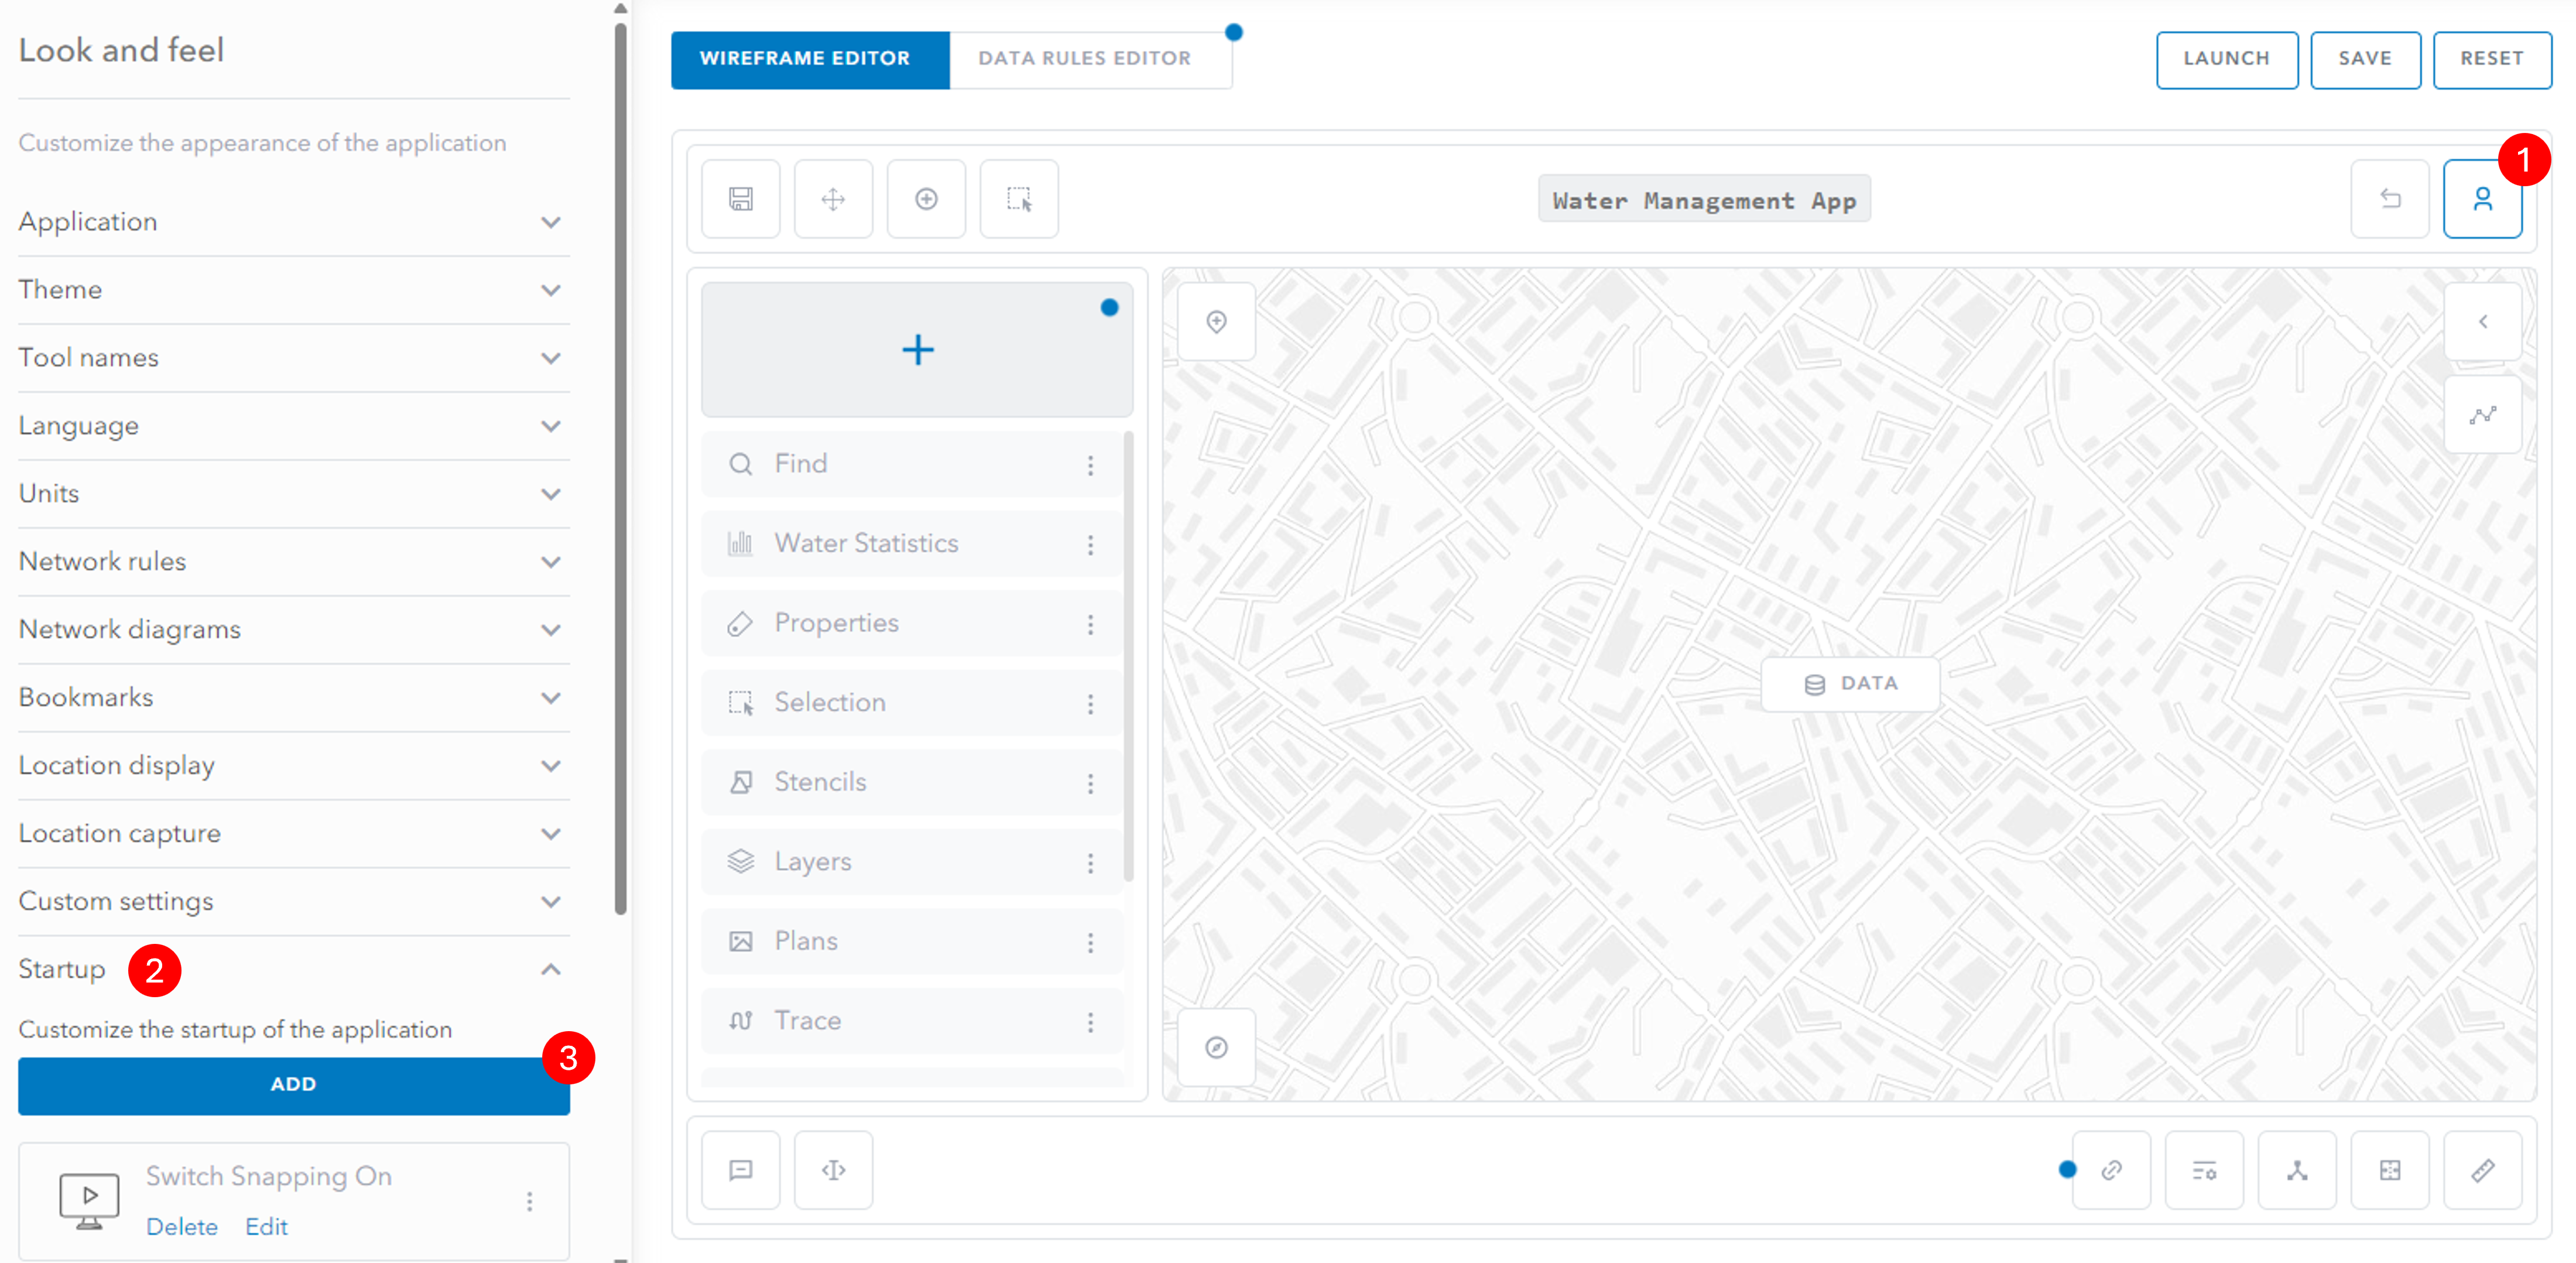Click the split-cursor icon in bottom bar
Screen dimensions: 2576x1263
(833, 1170)
